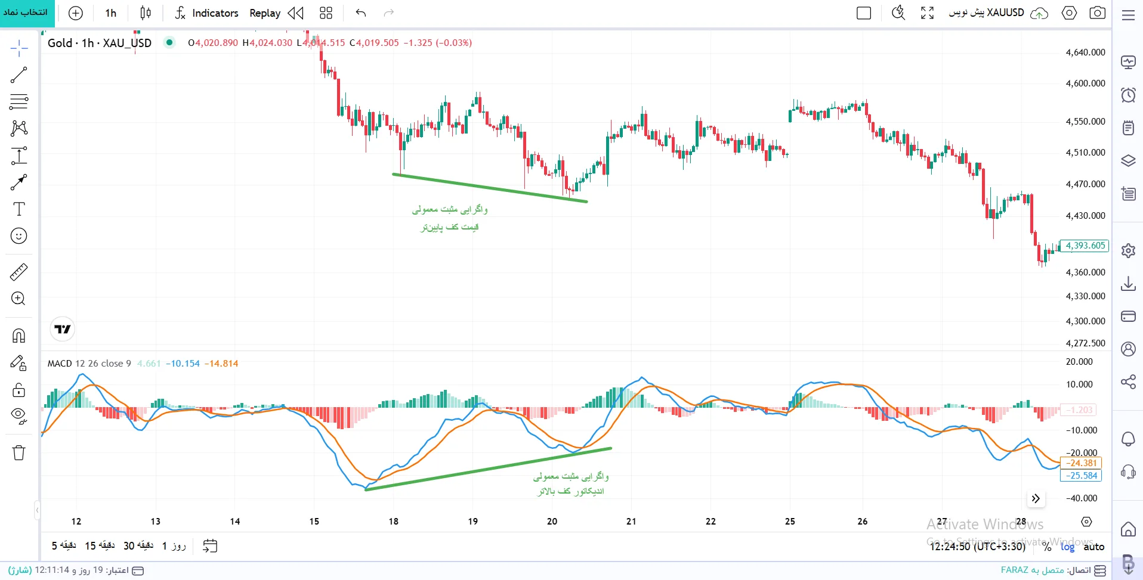Open chart settings hexagon icon
1143x580 pixels.
point(1070,13)
